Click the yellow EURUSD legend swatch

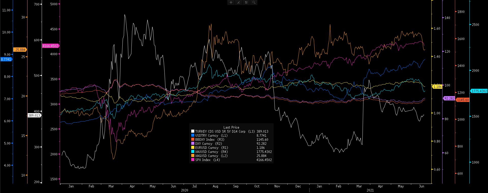click(x=193, y=148)
